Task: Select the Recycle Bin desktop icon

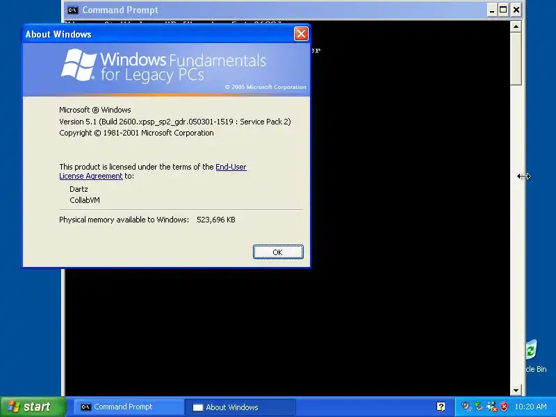Action: pos(535,356)
